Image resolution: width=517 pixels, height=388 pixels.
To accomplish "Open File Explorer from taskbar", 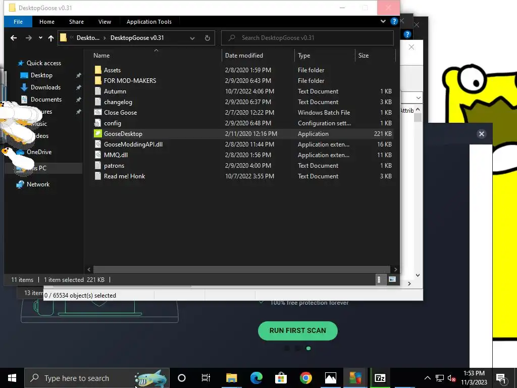I will click(x=231, y=378).
